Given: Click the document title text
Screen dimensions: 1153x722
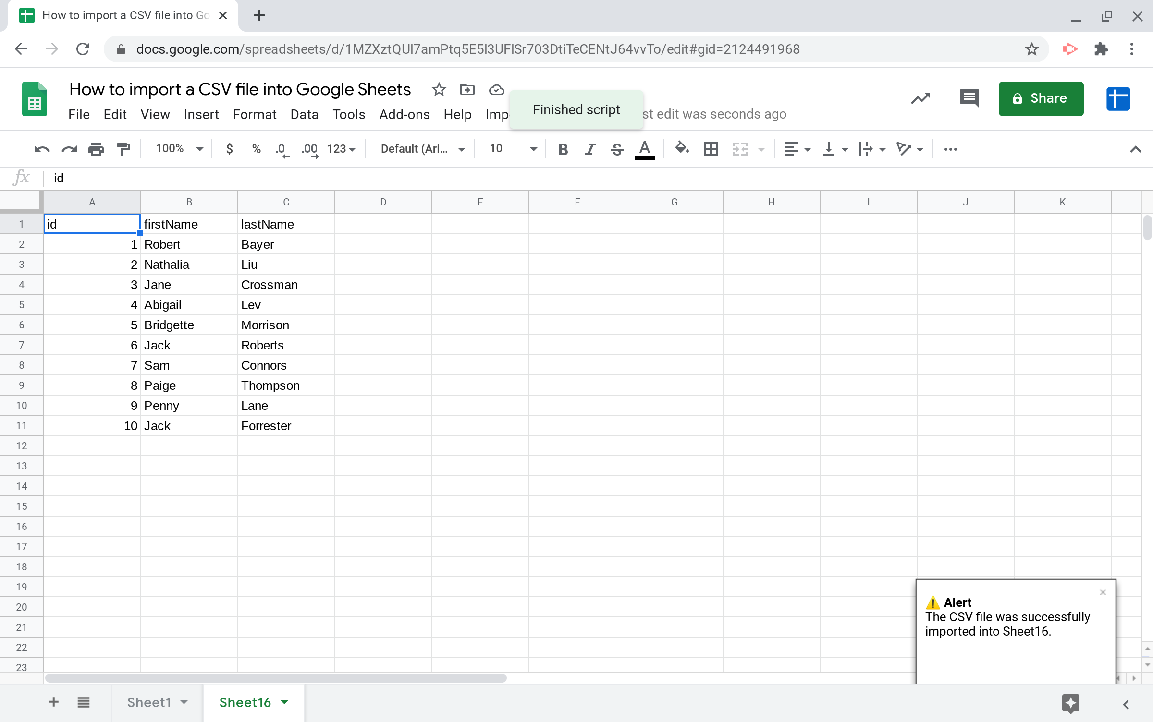Looking at the screenshot, I should click(x=240, y=89).
